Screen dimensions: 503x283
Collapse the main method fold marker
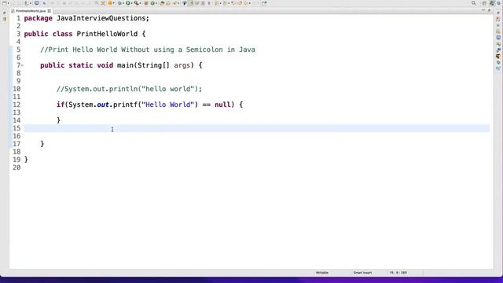tap(22, 65)
